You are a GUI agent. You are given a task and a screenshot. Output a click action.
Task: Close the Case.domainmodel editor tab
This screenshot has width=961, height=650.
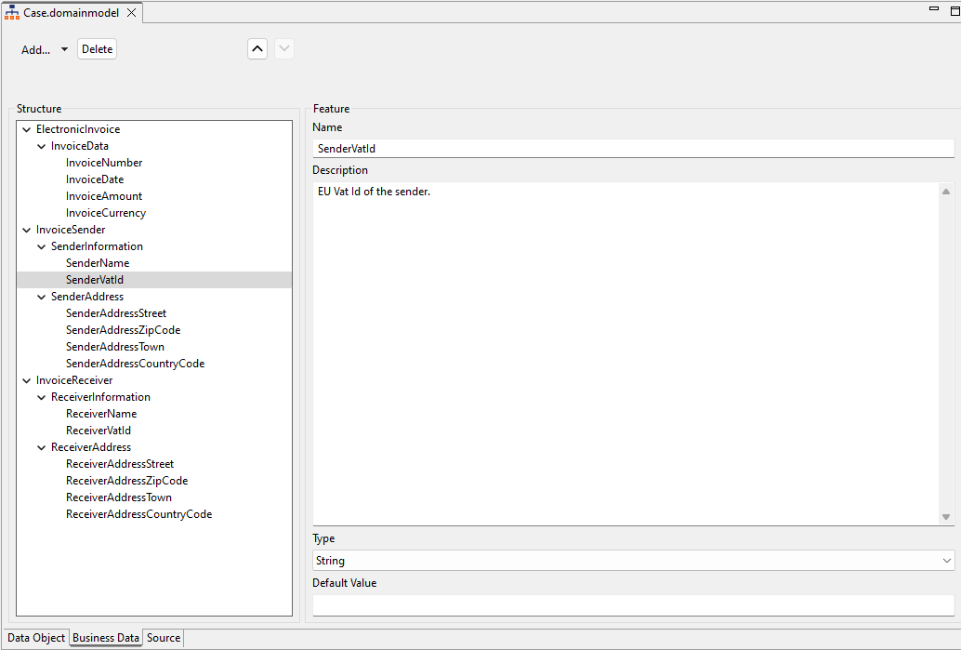pos(131,12)
